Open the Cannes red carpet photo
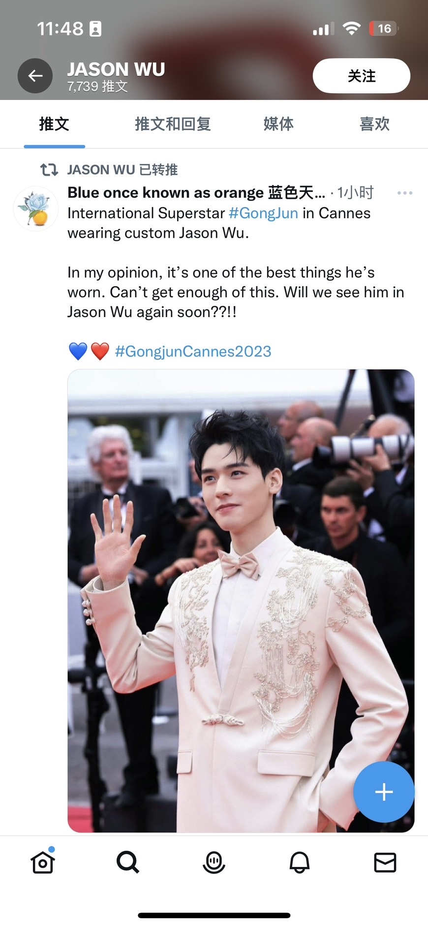The image size is (428, 927). point(241,601)
